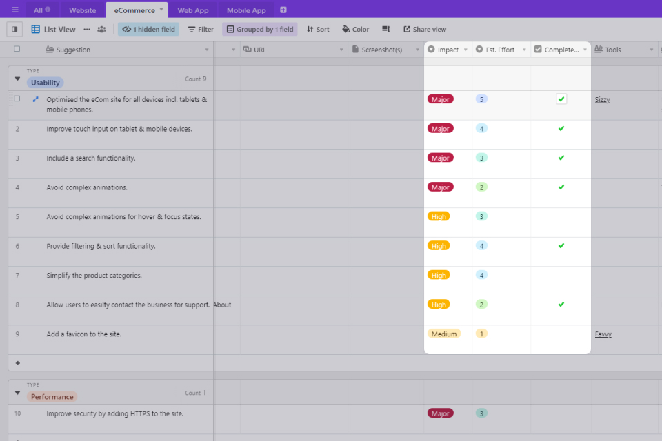The image size is (662, 441).
Task: Switch to the Mobile App tab
Action: click(x=246, y=10)
